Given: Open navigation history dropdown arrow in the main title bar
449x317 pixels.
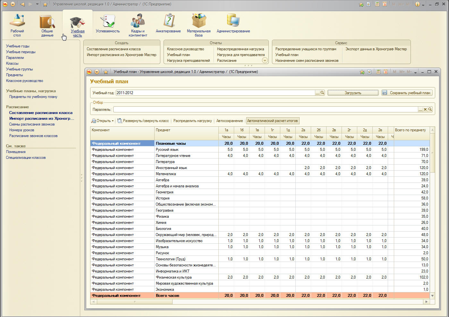Looking at the screenshot, I should coord(37,4).
